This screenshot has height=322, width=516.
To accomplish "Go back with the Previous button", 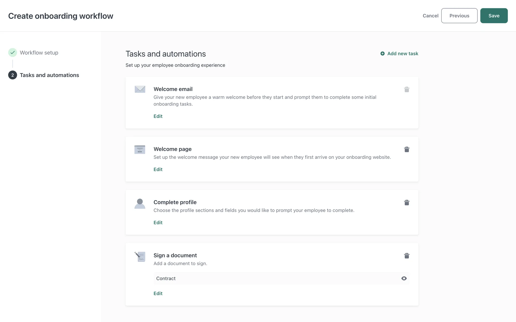I will pos(459,16).
